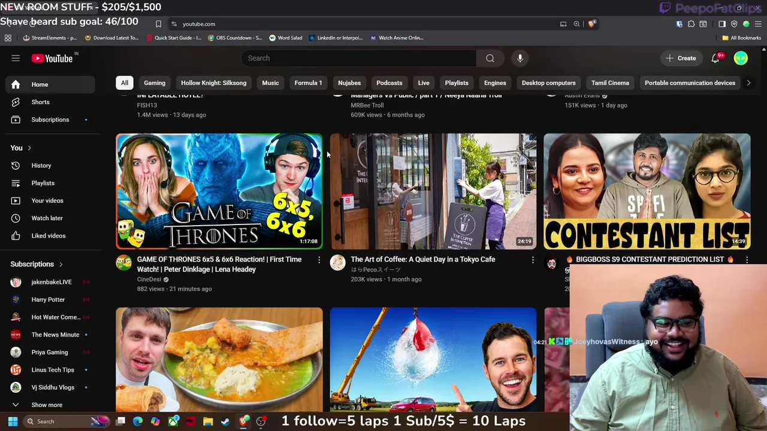This screenshot has width=767, height=431.
Task: Select Hollow Knight: Silksong chip
Action: click(x=214, y=83)
